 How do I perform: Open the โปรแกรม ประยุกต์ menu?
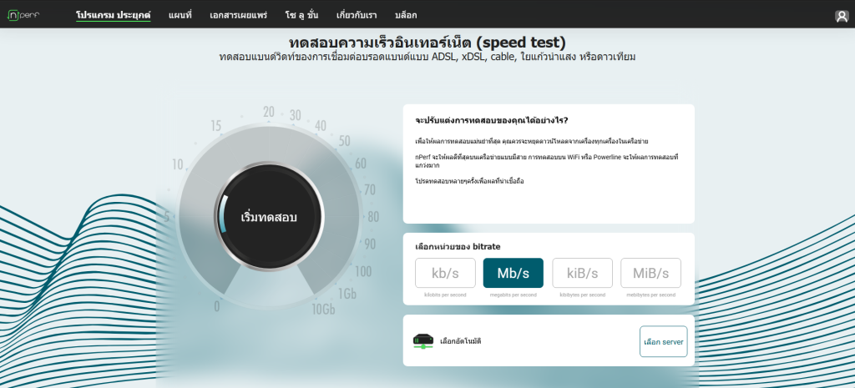[113, 15]
